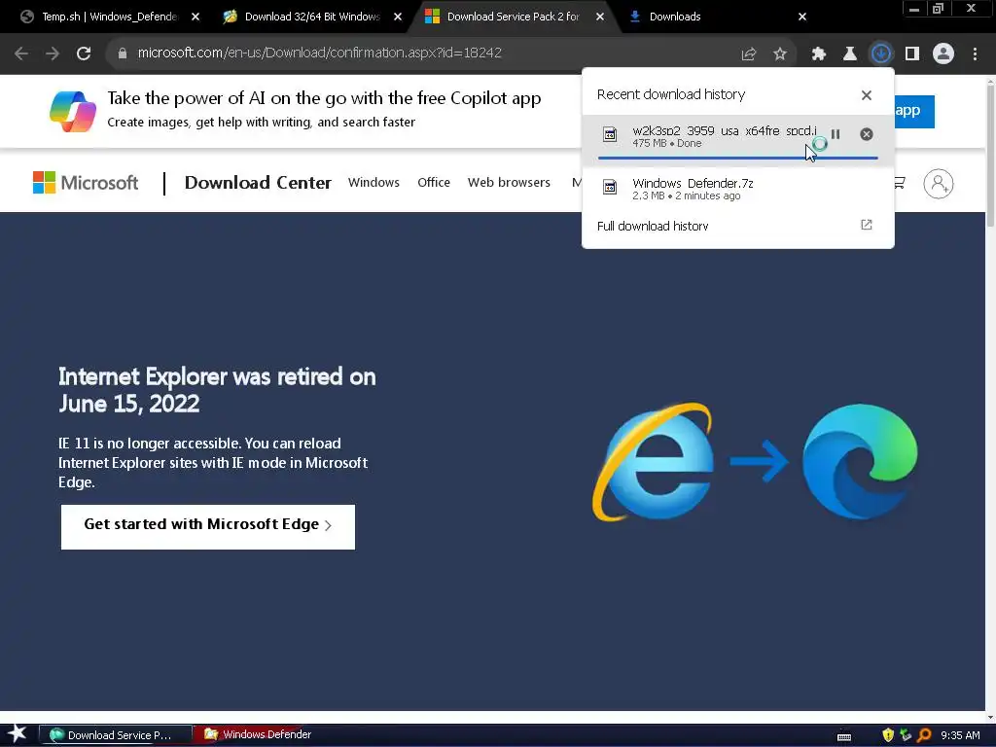Open Windows Defender.7z download entry

(x=737, y=189)
